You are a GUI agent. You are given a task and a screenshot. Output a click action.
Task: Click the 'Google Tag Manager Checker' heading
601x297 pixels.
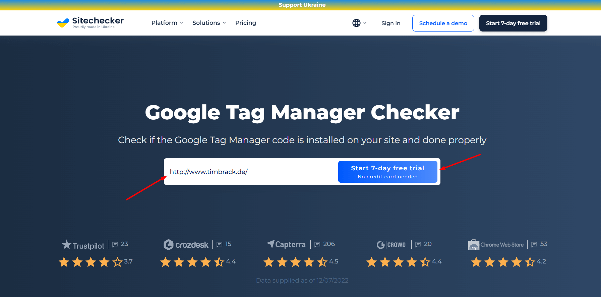click(302, 112)
